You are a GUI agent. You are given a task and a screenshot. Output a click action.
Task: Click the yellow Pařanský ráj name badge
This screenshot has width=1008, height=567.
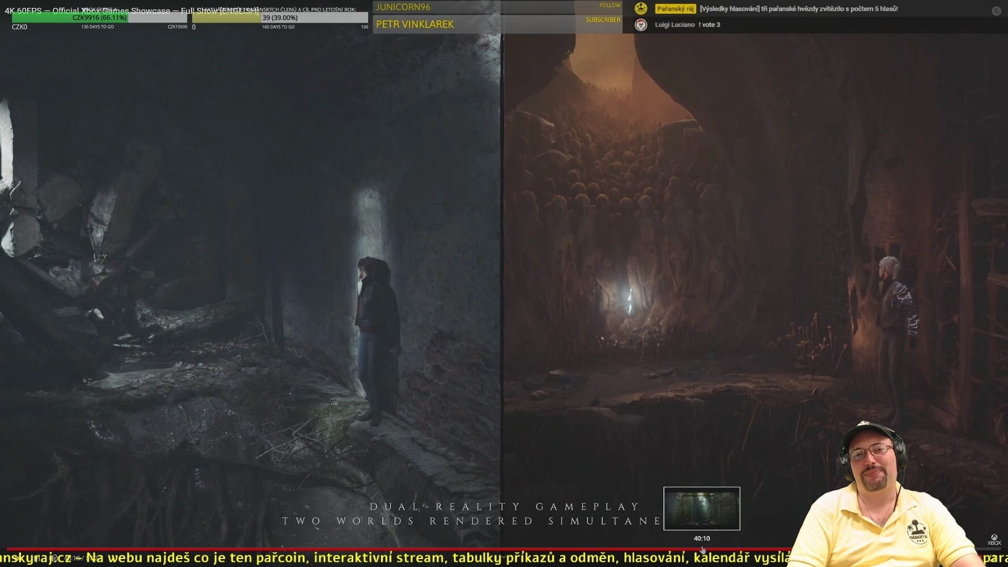[675, 9]
